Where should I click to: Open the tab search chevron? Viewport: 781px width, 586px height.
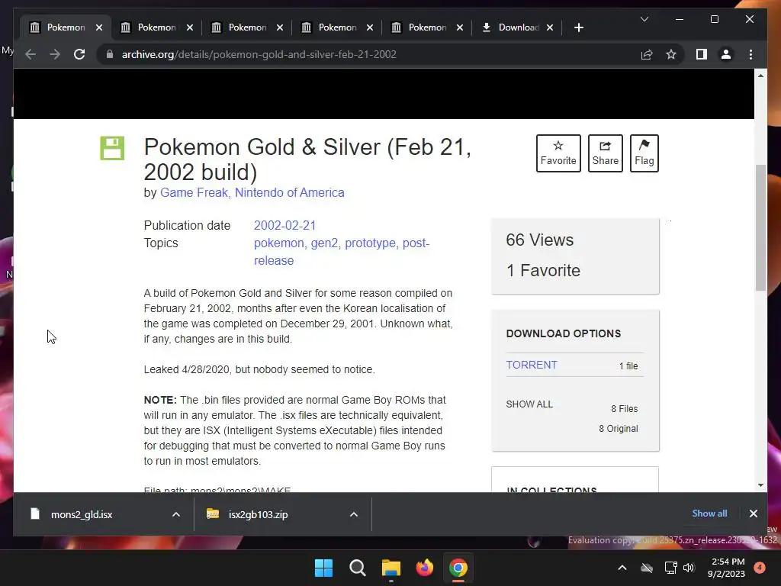(x=644, y=19)
